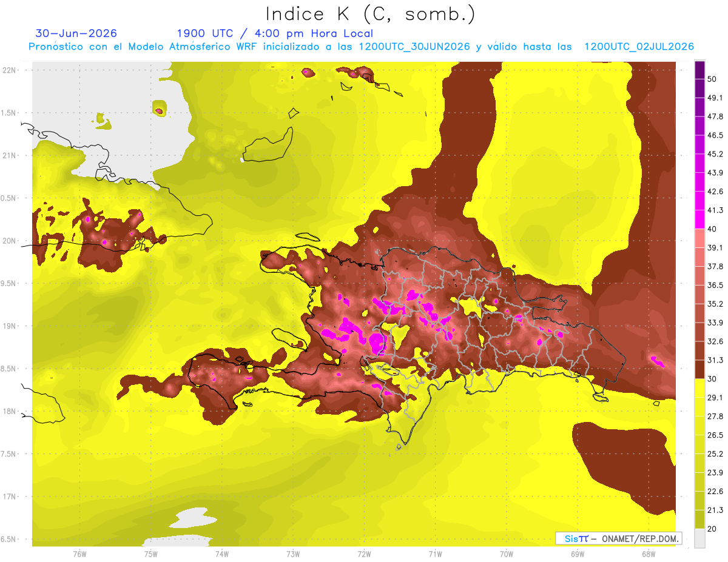The width and height of the screenshot is (728, 562).
Task: Click the '39.1' legend value
Action: tap(715, 247)
